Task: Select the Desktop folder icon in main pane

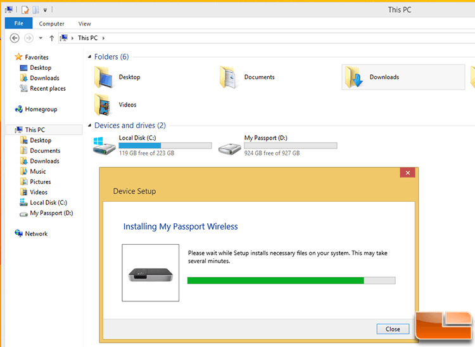Action: (104, 77)
